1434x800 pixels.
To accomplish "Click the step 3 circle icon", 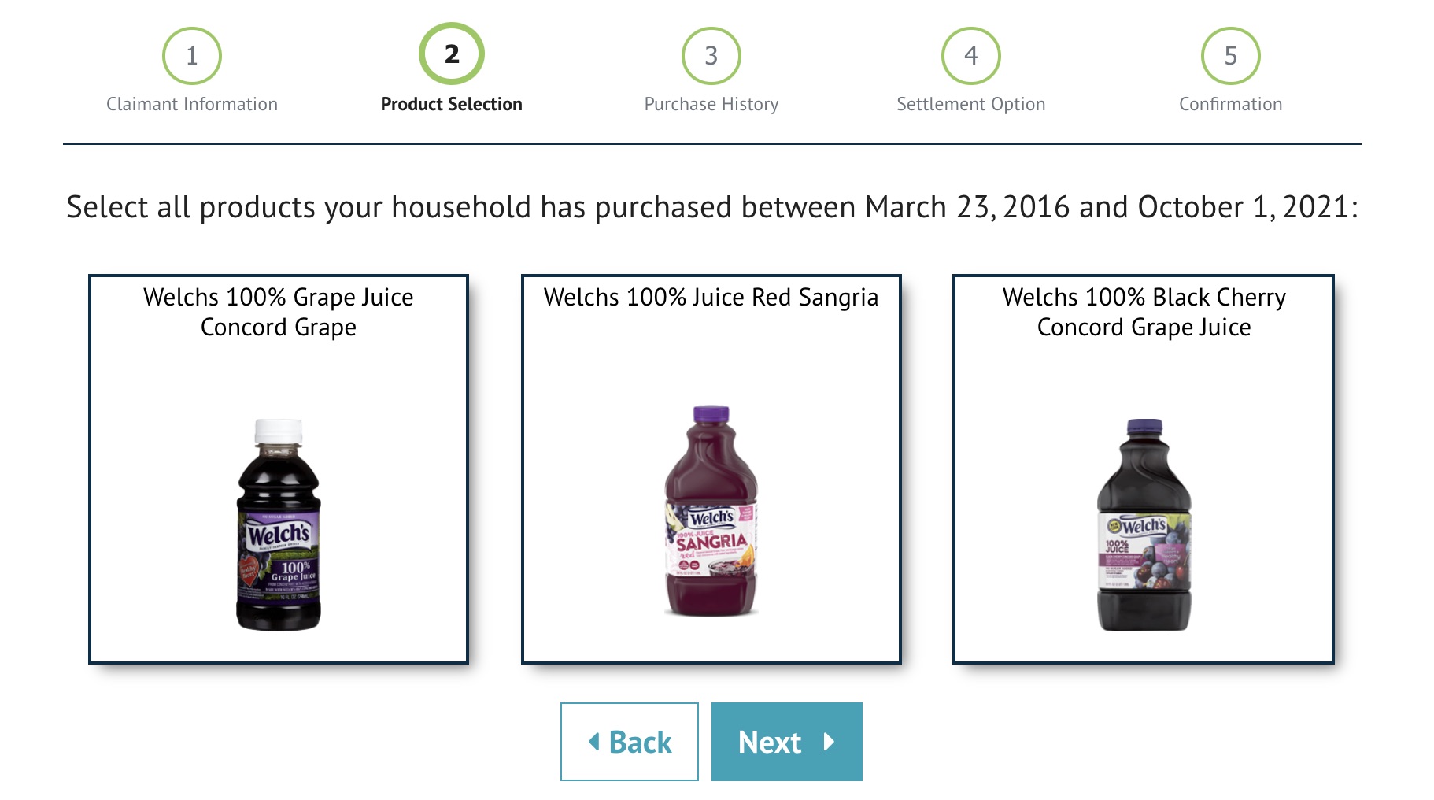I will click(711, 56).
